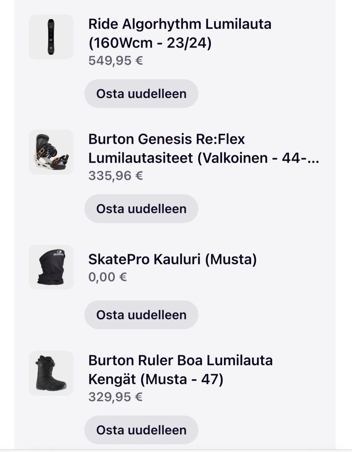Click the 549,95 € price
352x452 pixels.
click(x=115, y=61)
